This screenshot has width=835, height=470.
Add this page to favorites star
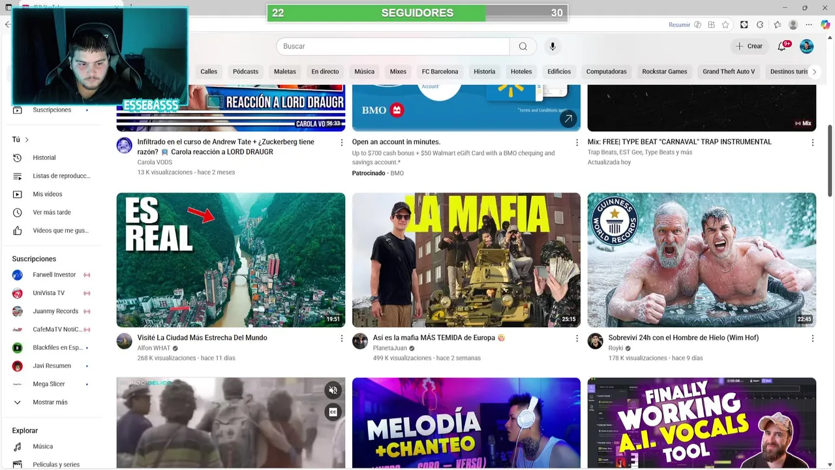(725, 25)
